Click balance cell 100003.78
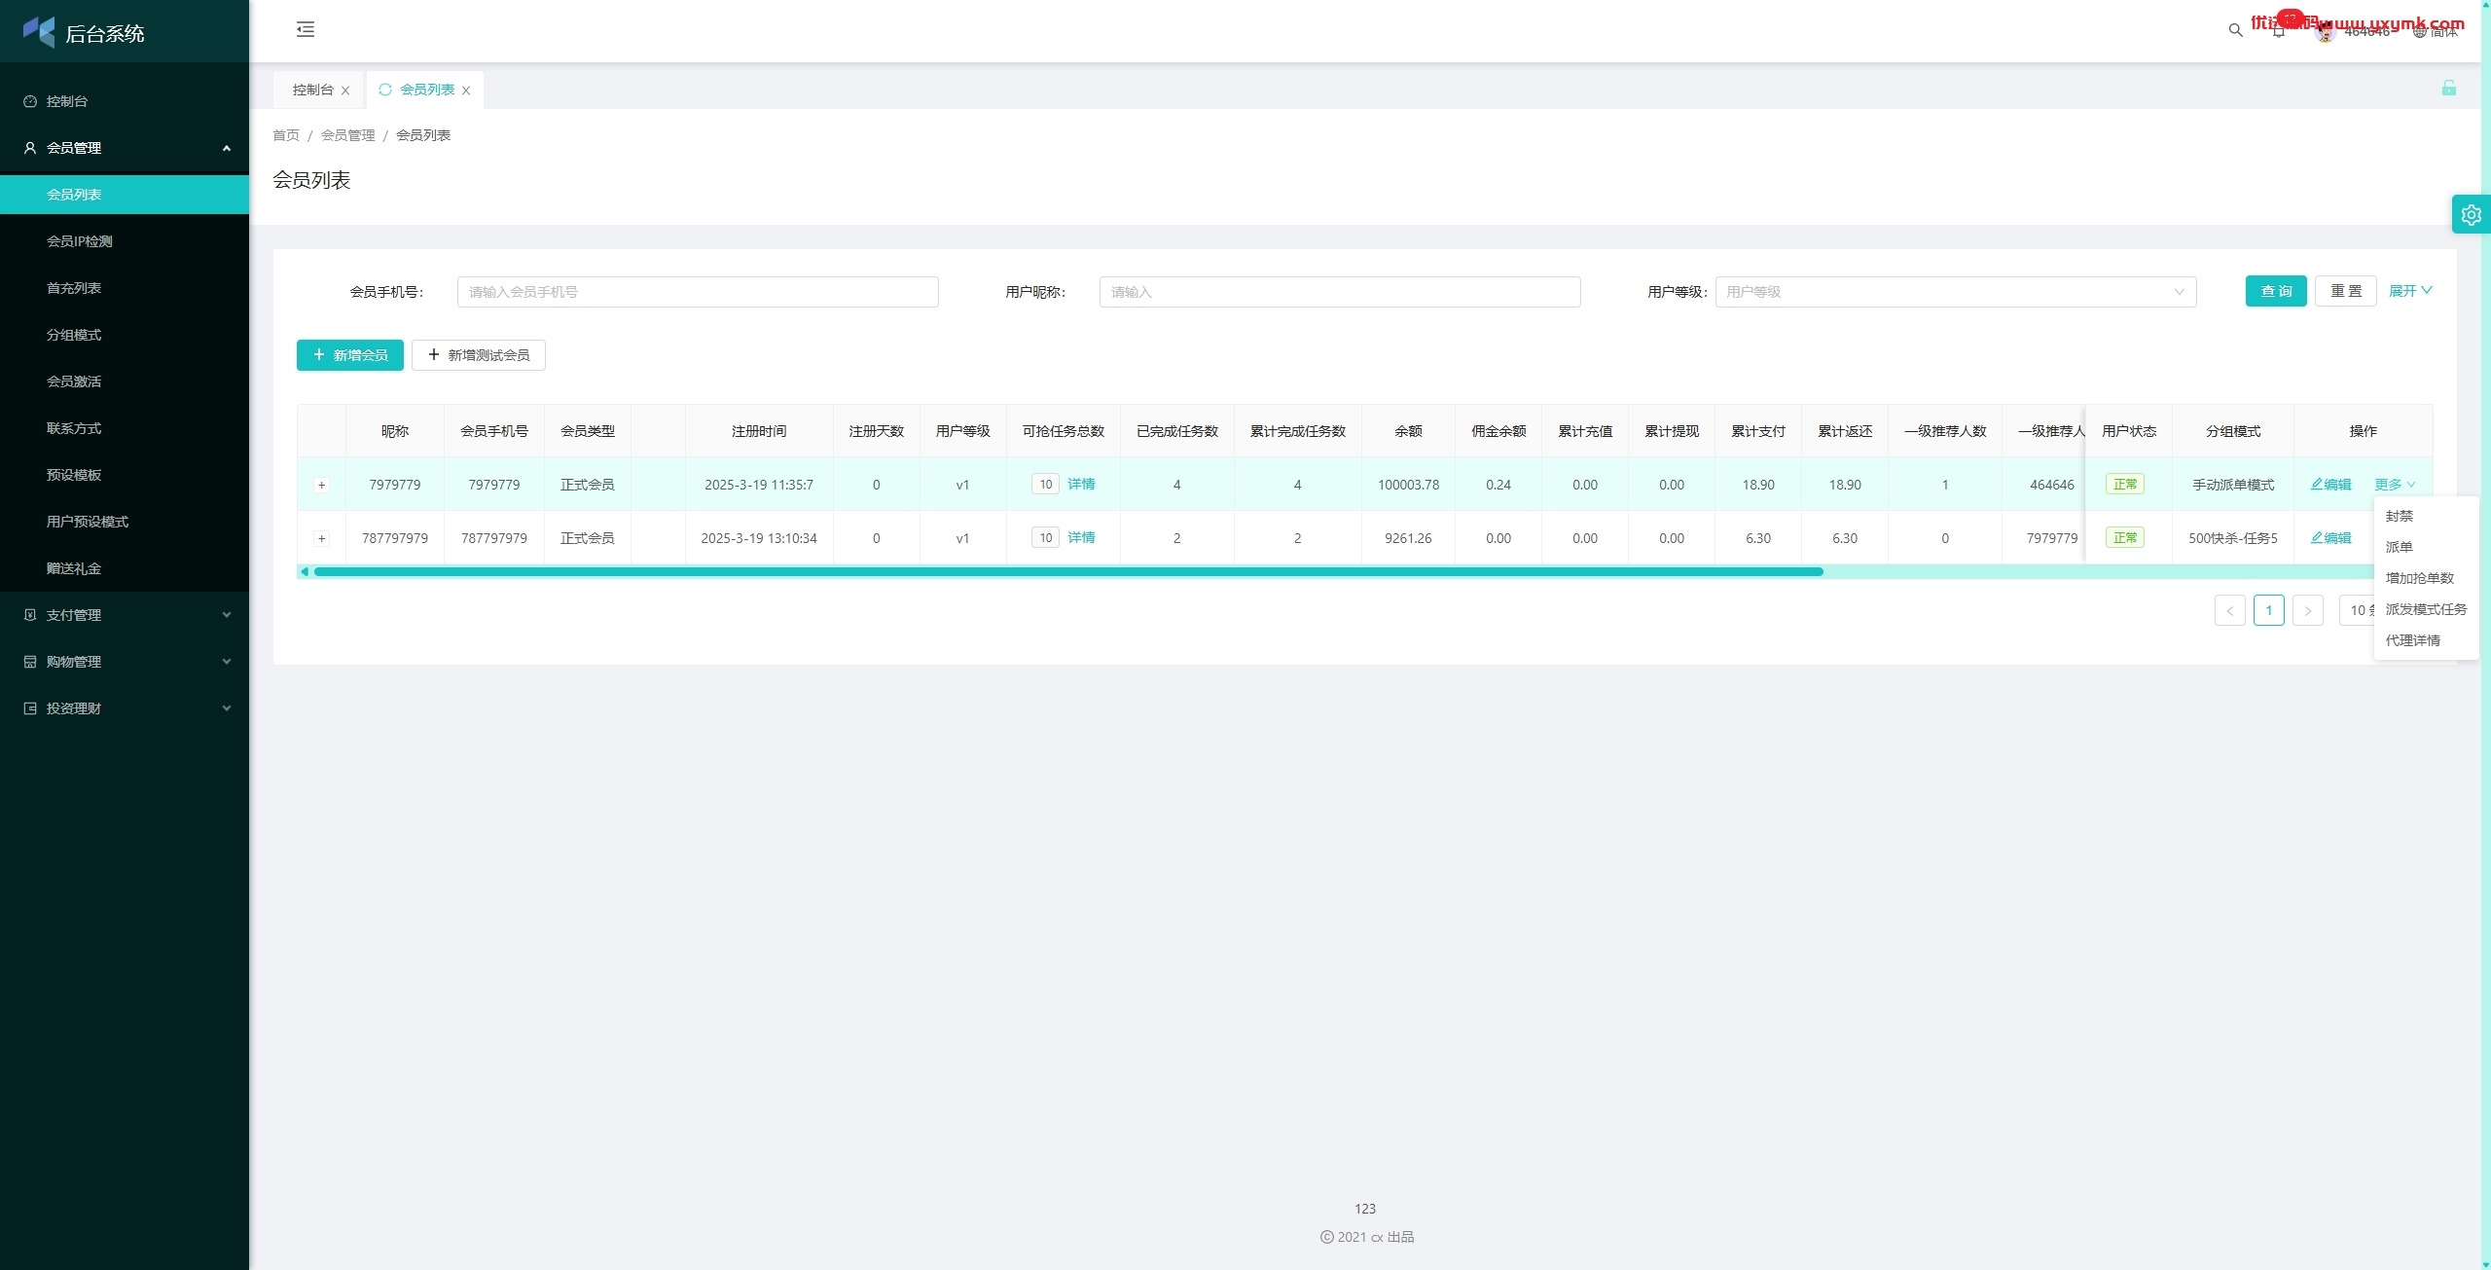 pyautogui.click(x=1408, y=485)
